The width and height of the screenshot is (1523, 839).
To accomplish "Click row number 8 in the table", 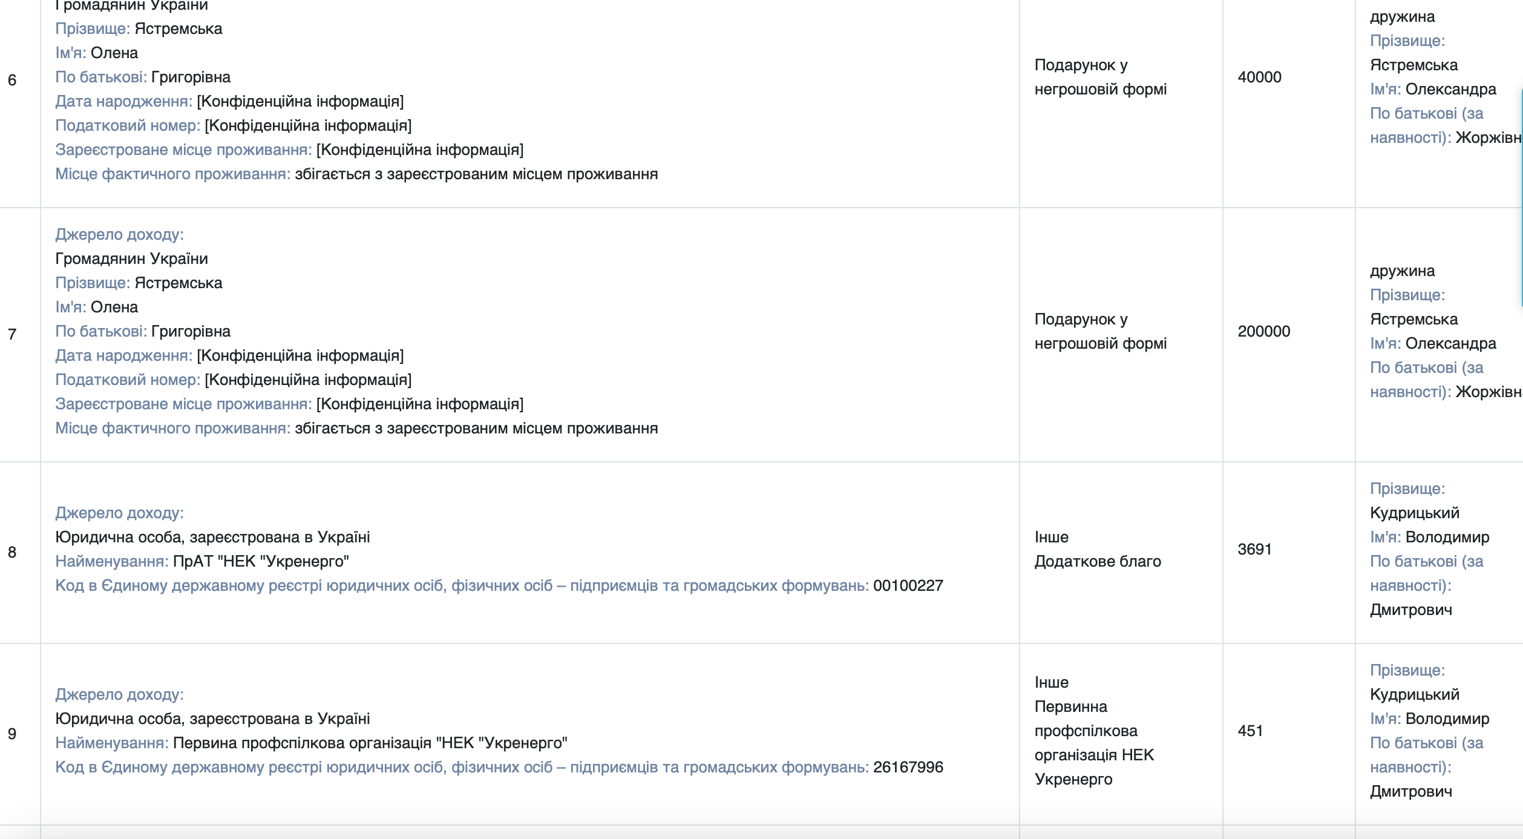I will tap(12, 552).
